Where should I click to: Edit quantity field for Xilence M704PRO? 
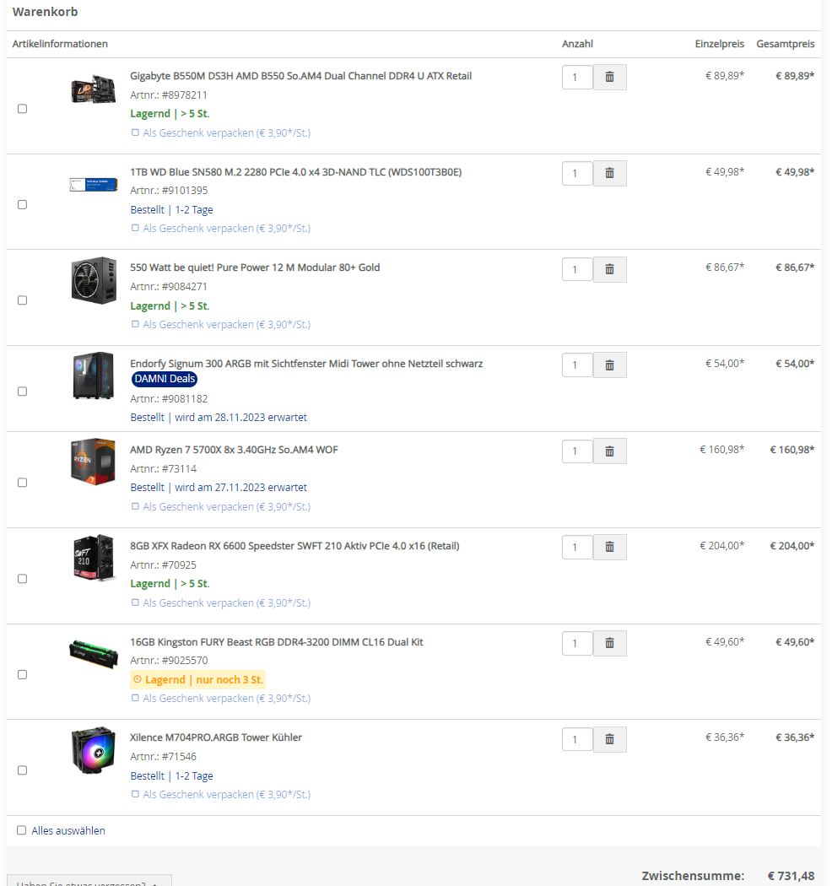(577, 739)
